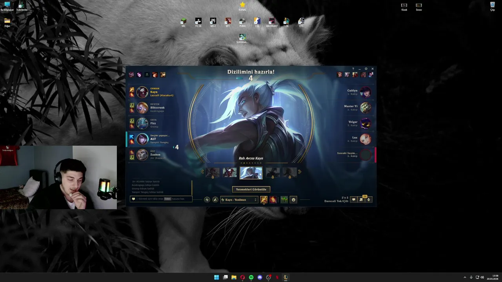Open the Kiosk desktop shortcut
502x282 pixels.
pyautogui.click(x=404, y=7)
